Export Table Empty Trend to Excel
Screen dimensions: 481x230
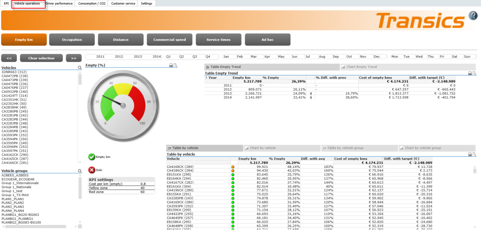474,73
